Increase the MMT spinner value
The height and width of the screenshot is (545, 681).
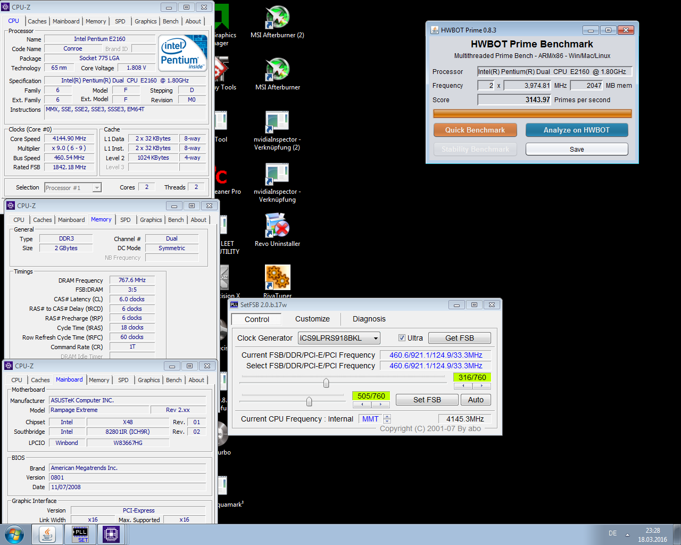(387, 417)
